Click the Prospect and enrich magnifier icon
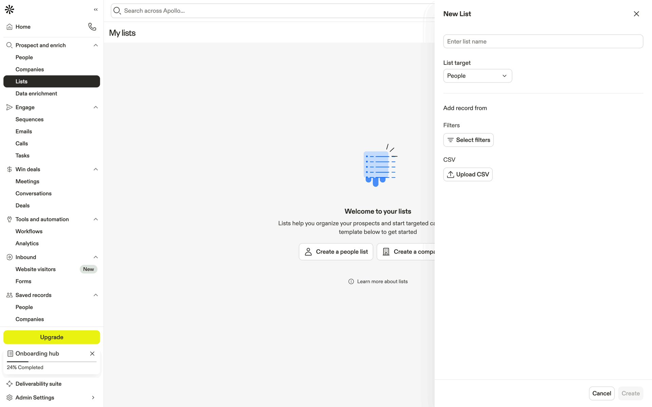 10,45
